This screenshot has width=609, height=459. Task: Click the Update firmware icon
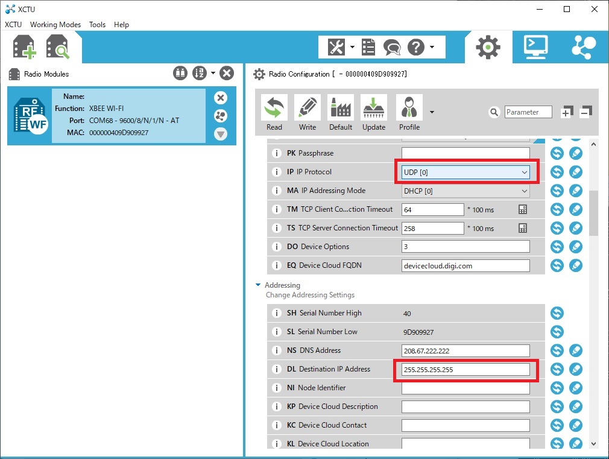pos(374,113)
